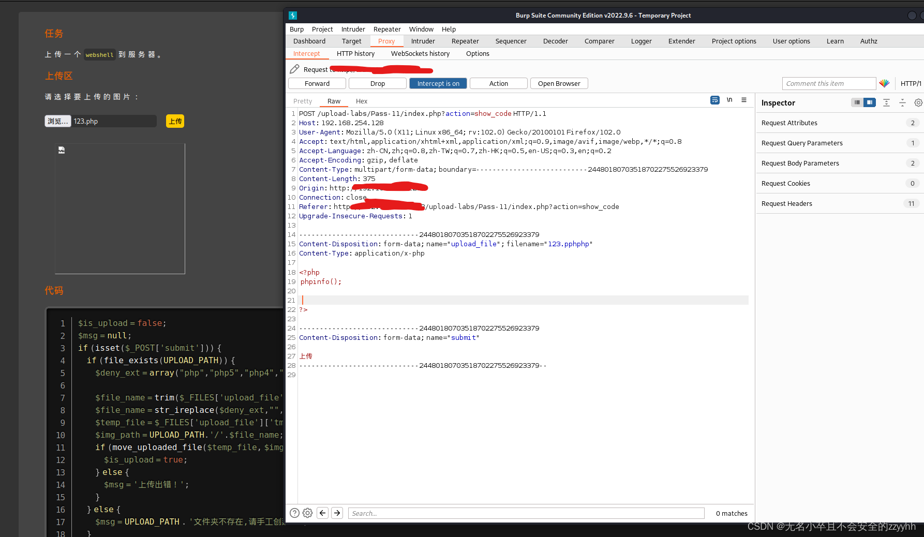
Task: Expand all Inspector sections
Action: coord(886,102)
